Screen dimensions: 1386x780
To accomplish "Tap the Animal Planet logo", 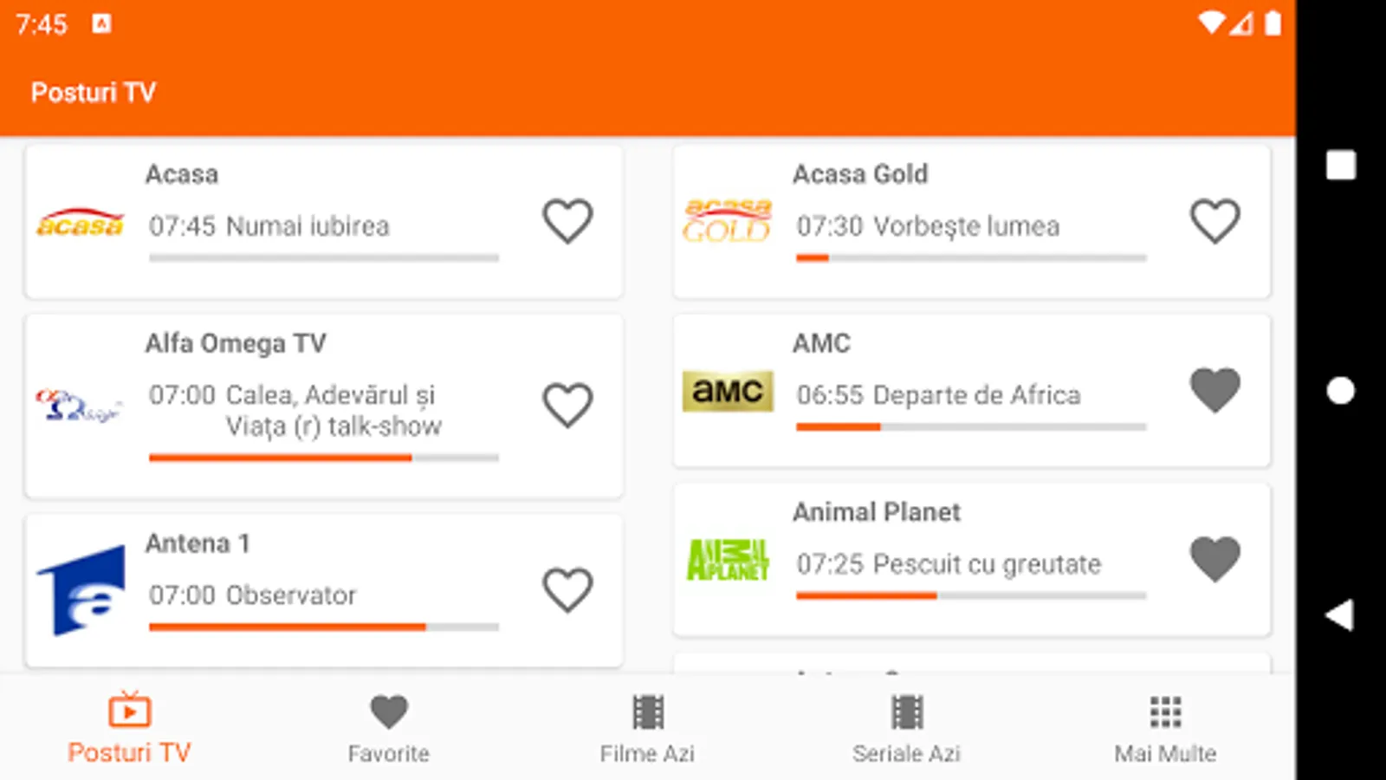I will pyautogui.click(x=728, y=560).
